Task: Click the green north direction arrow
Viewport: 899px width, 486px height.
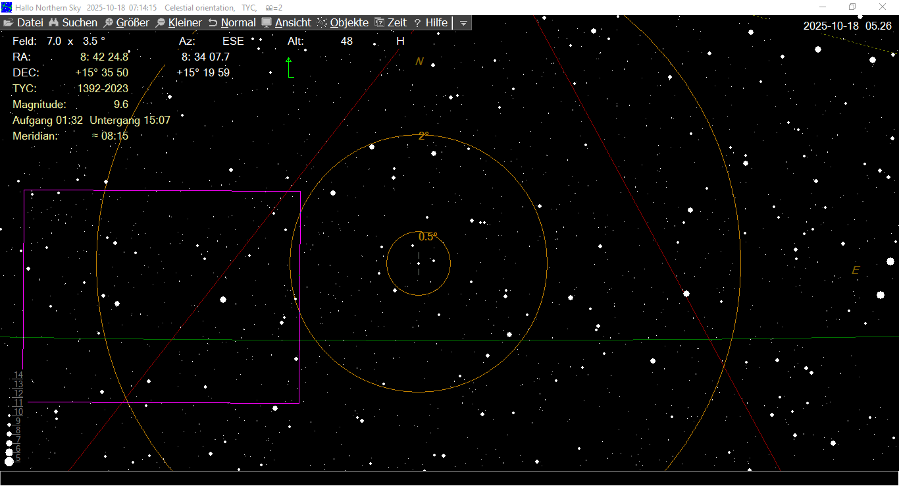Action: 288,67
